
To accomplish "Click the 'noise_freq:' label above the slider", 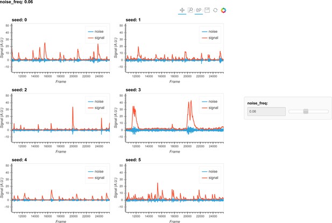I will pyautogui.click(x=257, y=103).
